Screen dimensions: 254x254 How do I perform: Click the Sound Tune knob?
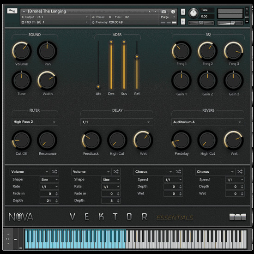[x=22, y=80]
